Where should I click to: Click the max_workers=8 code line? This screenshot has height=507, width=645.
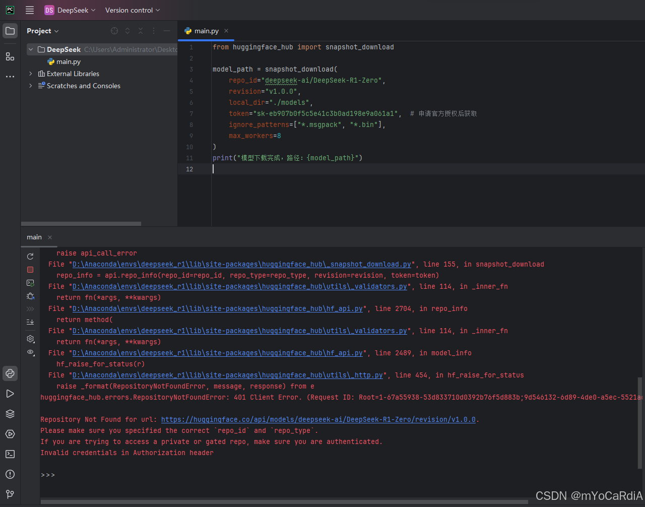click(255, 136)
